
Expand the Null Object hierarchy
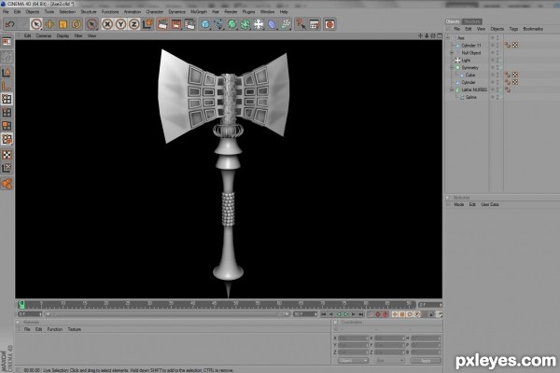(x=452, y=53)
